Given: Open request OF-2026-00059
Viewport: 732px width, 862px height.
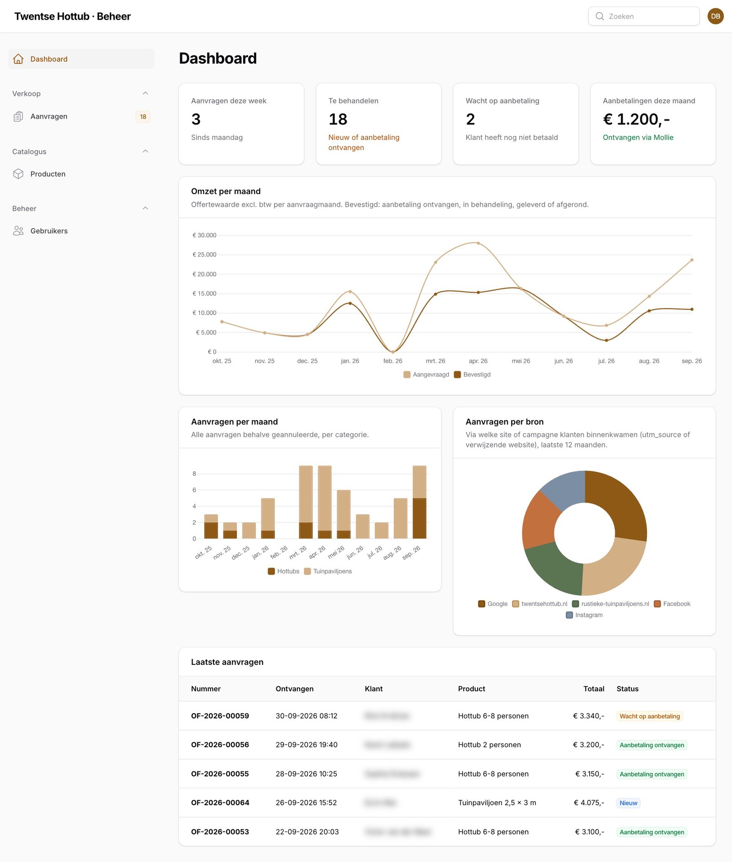Looking at the screenshot, I should [x=447, y=716].
